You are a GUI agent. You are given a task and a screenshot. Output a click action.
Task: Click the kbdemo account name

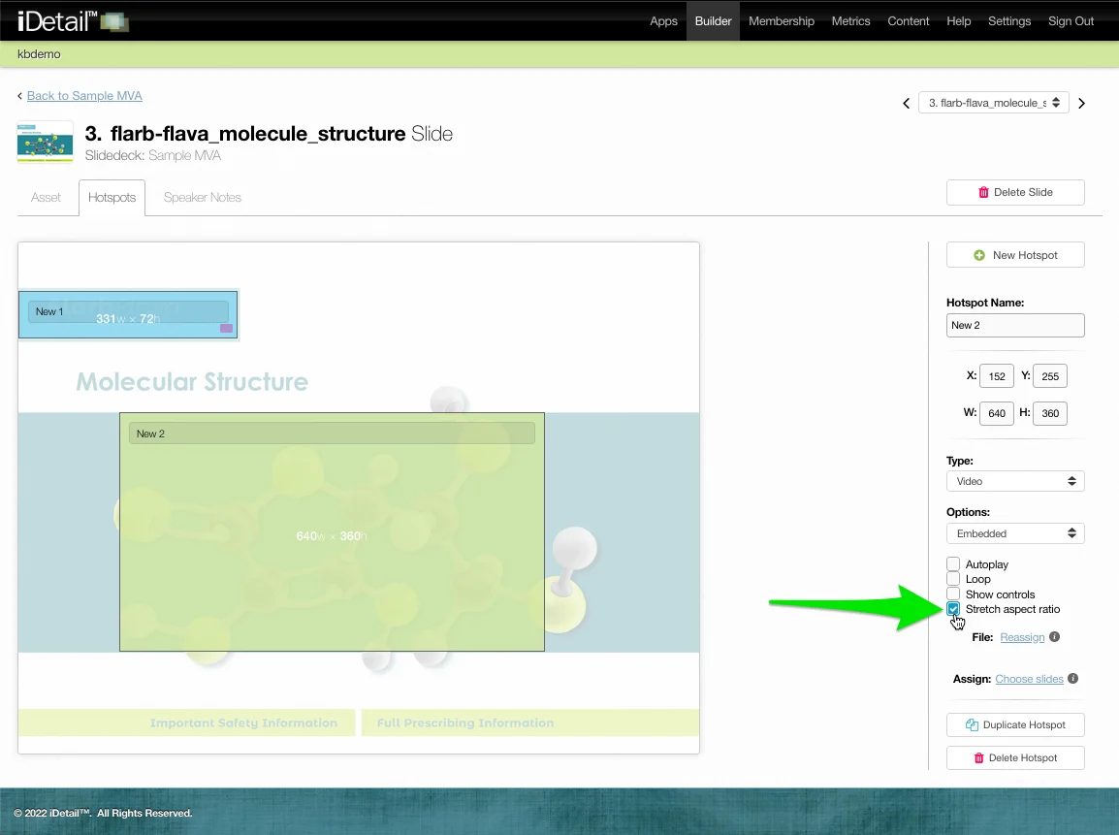pyautogui.click(x=39, y=53)
